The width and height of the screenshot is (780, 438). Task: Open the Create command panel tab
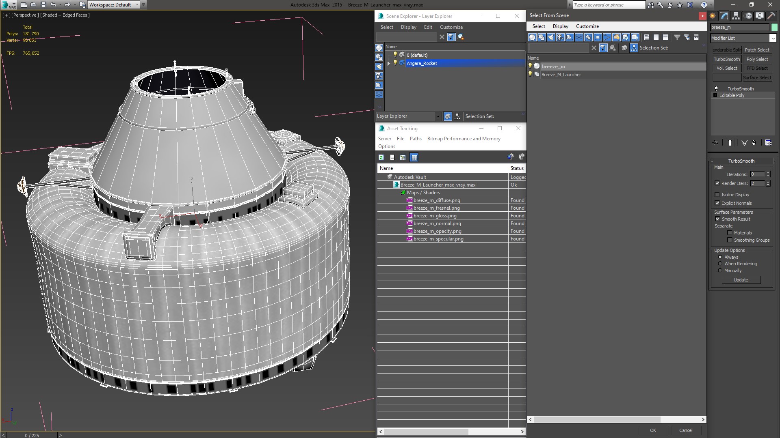point(713,16)
